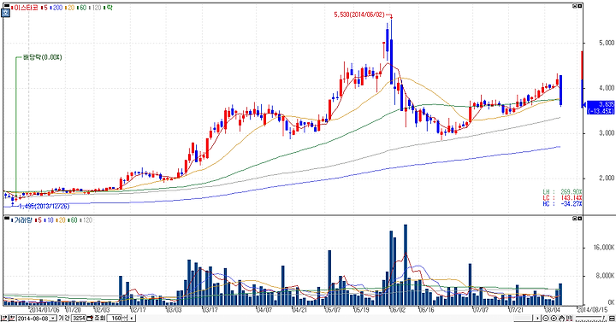Viewport: 616px width, 322px height.
Task: Click the 4,000 price axis label
Action: click(607, 88)
